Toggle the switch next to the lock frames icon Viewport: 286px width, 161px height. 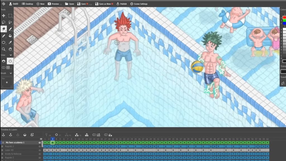tap(106, 135)
